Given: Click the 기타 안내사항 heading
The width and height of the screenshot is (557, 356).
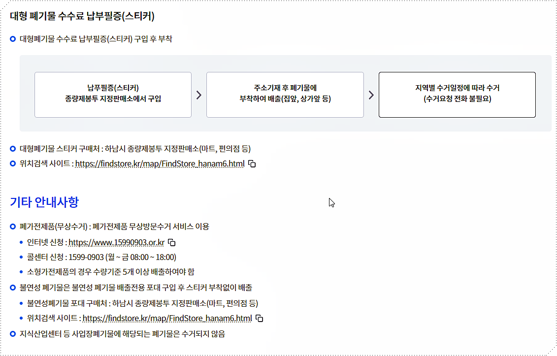Looking at the screenshot, I should [44, 202].
